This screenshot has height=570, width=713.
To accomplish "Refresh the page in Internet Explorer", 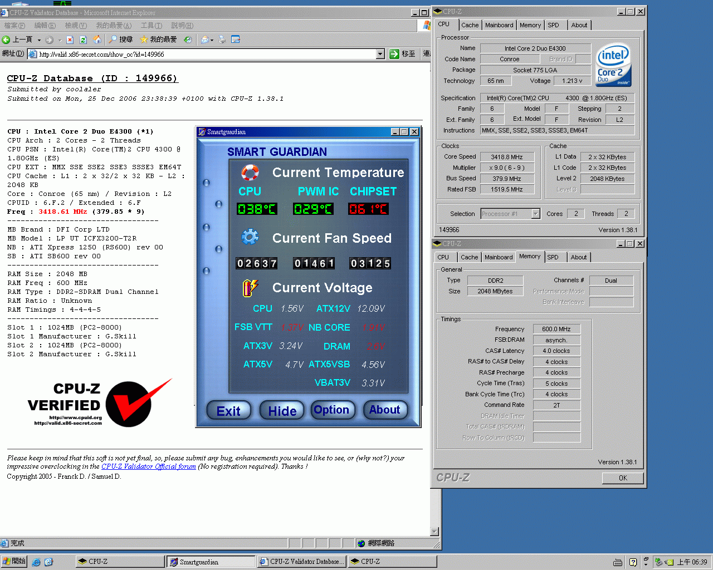I will 83,40.
